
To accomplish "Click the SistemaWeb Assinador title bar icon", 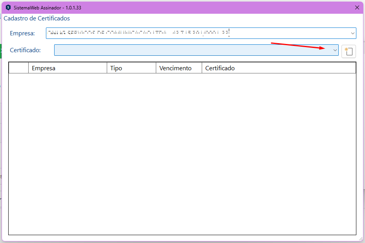I will (8, 7).
